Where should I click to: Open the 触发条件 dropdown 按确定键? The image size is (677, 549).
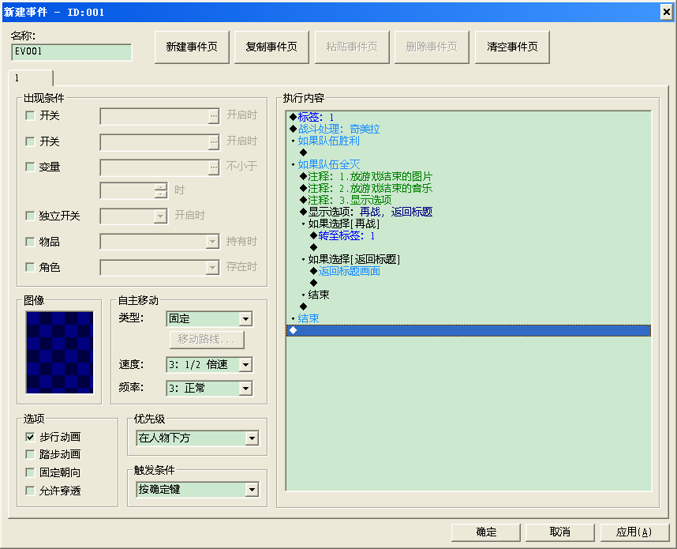coord(197,489)
